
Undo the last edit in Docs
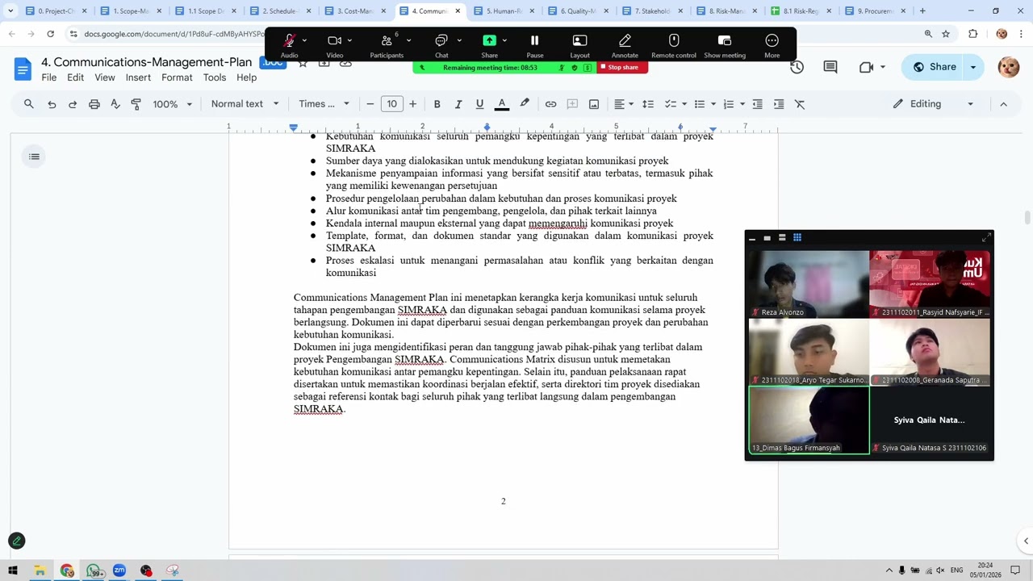tap(52, 104)
